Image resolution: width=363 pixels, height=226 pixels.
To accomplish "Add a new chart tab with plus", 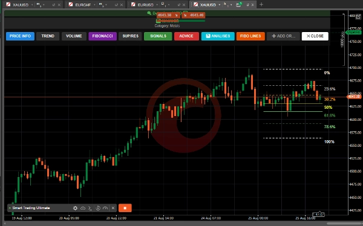I will (261, 4).
